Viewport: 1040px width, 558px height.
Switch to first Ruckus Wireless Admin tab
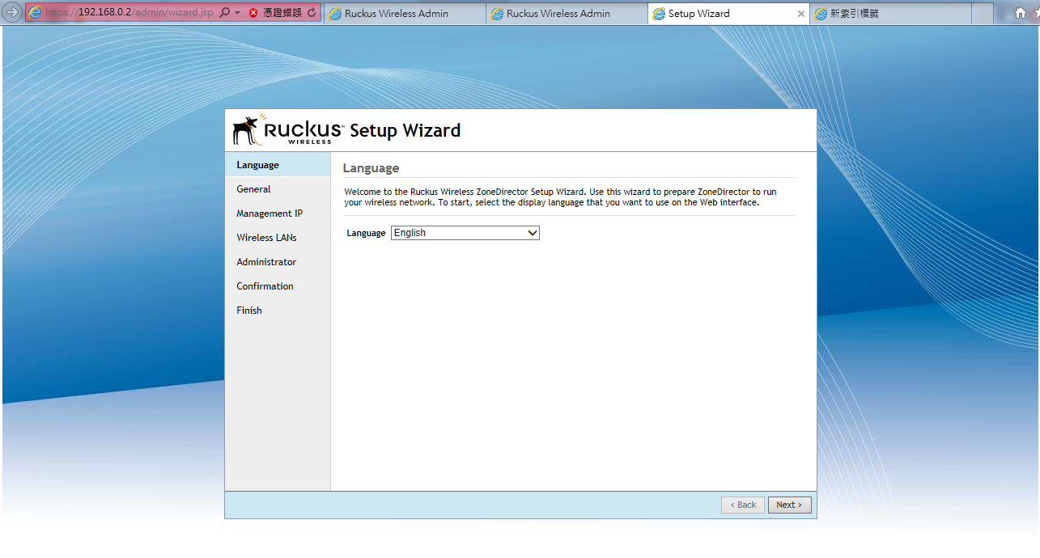click(x=405, y=14)
